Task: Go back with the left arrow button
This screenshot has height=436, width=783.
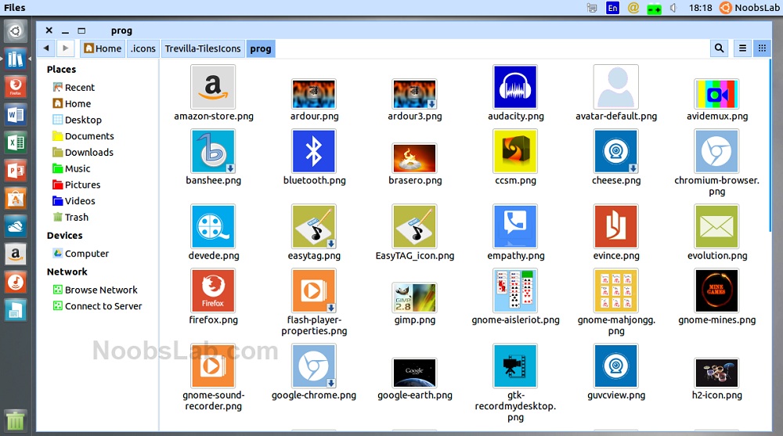Action: [46, 49]
